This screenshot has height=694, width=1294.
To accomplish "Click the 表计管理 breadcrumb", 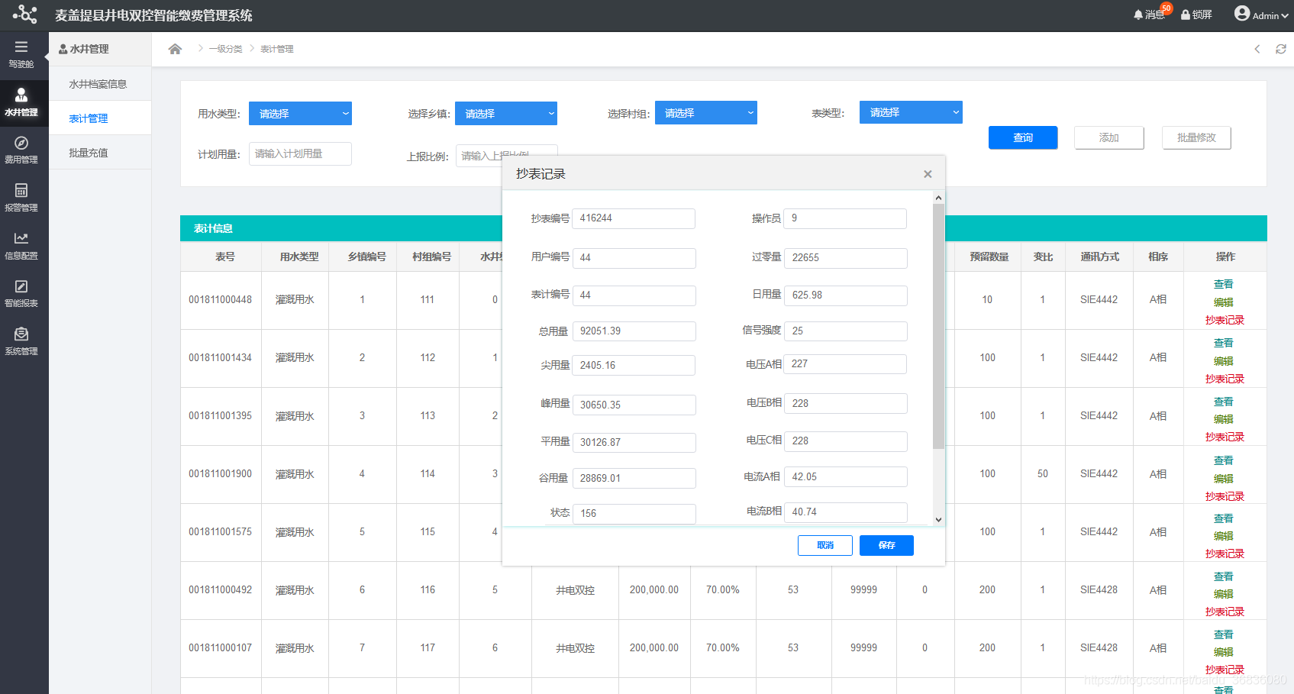I will [x=277, y=49].
